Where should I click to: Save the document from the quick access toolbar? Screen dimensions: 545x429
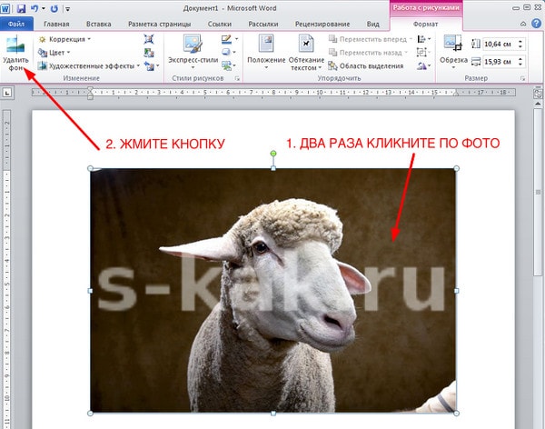pos(21,9)
